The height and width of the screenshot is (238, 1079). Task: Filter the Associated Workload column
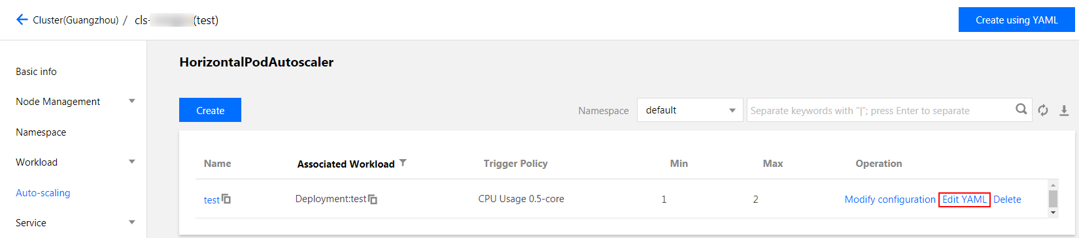tap(403, 163)
